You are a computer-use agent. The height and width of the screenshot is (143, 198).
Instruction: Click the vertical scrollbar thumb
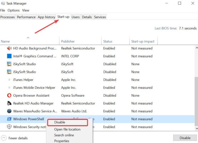click(x=196, y=101)
